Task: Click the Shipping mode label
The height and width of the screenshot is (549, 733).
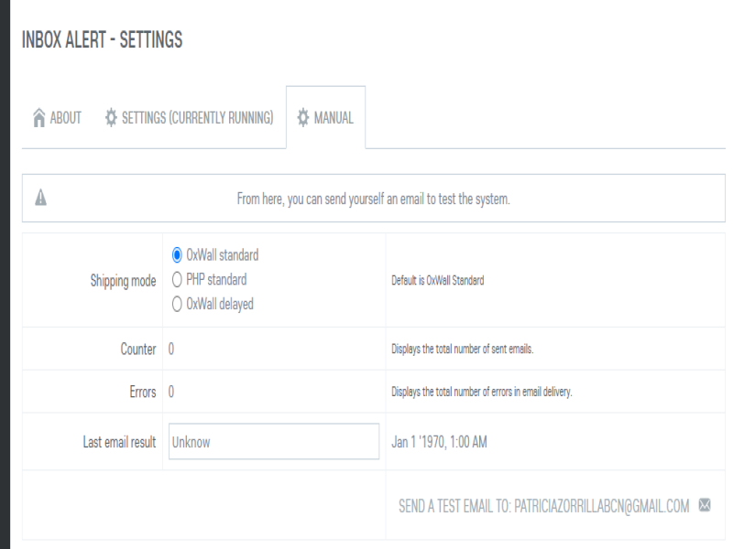Action: click(122, 281)
